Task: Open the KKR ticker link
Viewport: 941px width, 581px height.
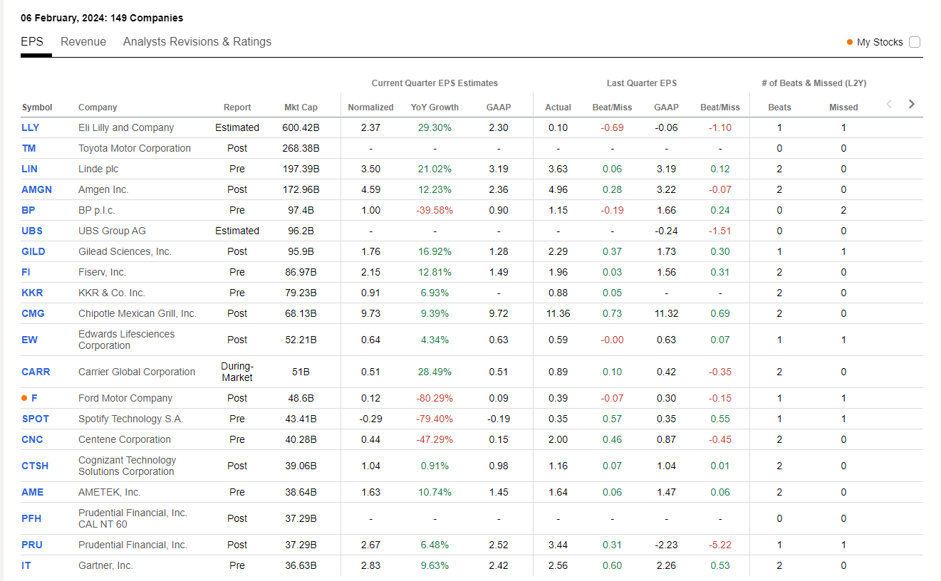Action: (31, 293)
